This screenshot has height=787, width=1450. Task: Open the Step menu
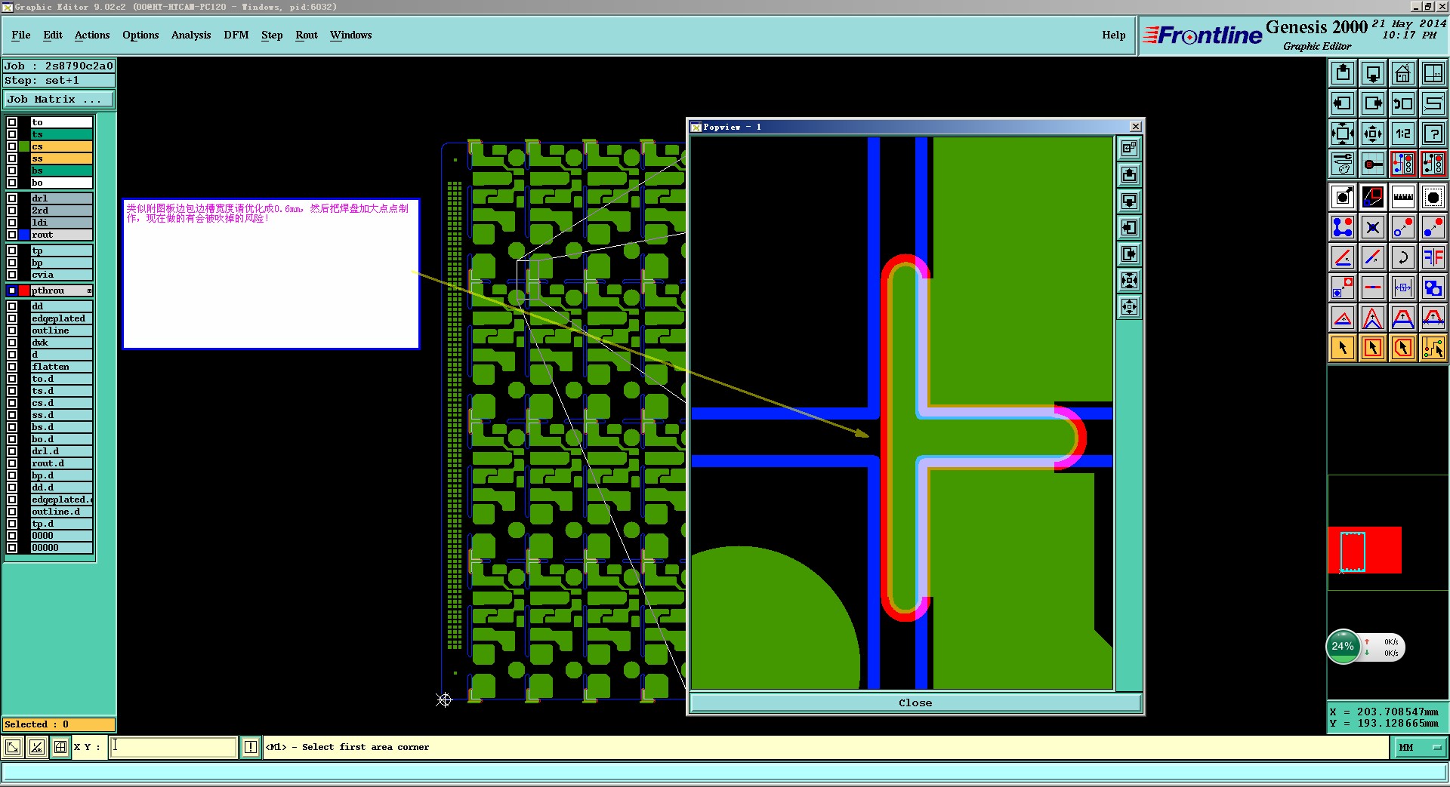pyautogui.click(x=272, y=35)
